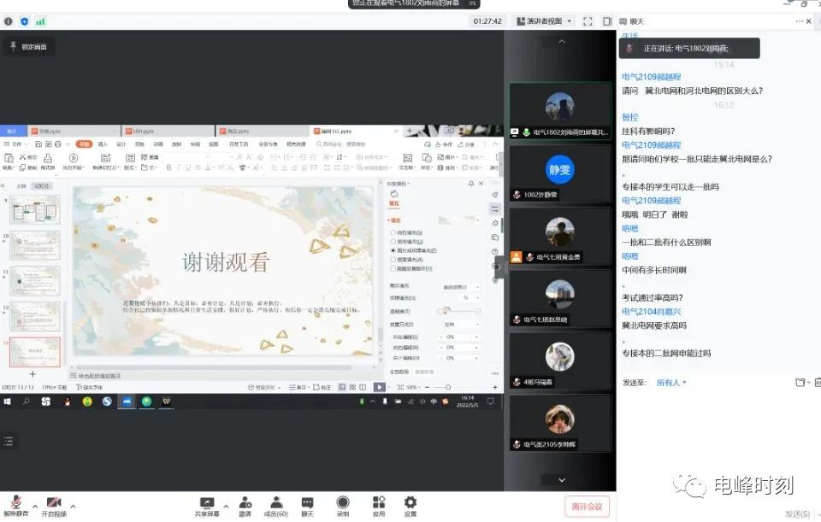Click the Leave Meeting button
The height and width of the screenshot is (522, 821).
pos(587,507)
